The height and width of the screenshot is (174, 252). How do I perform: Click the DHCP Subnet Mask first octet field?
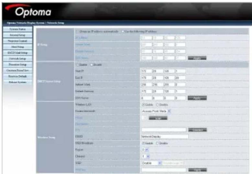pyautogui.click(x=147, y=85)
